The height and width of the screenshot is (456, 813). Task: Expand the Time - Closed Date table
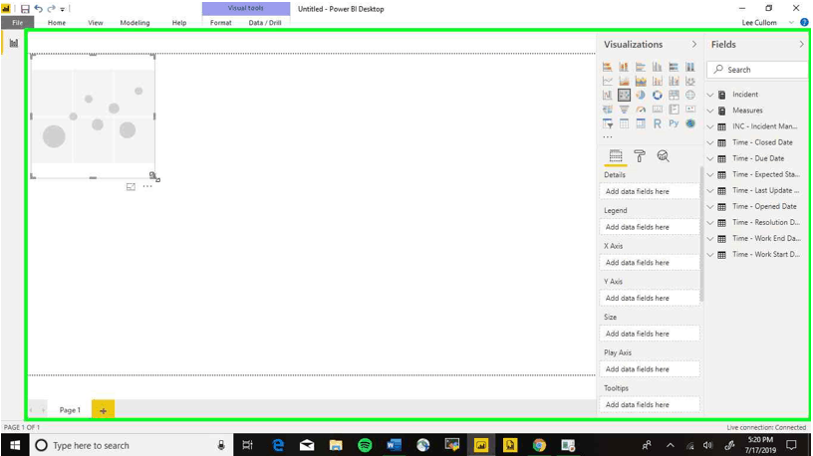(710, 143)
